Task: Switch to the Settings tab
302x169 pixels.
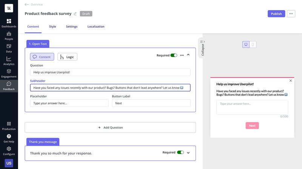Action: pyautogui.click(x=72, y=26)
